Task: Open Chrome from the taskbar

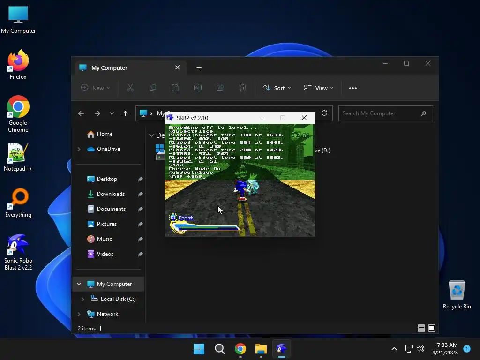Action: pyautogui.click(x=240, y=349)
